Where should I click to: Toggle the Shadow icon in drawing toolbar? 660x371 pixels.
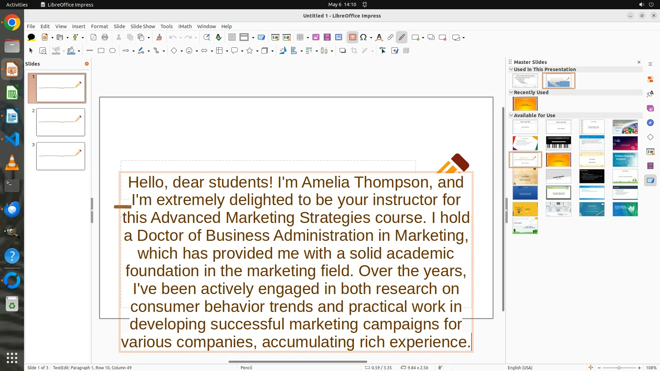pos(342,51)
